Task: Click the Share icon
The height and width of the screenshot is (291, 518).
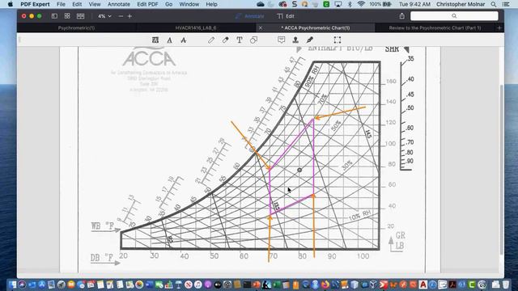Action: 401,16
